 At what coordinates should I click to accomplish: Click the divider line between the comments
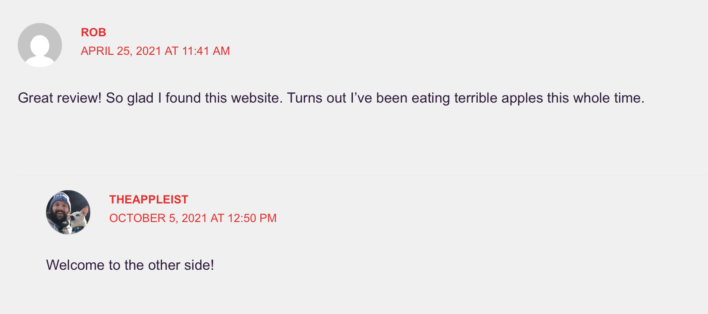pos(354,176)
